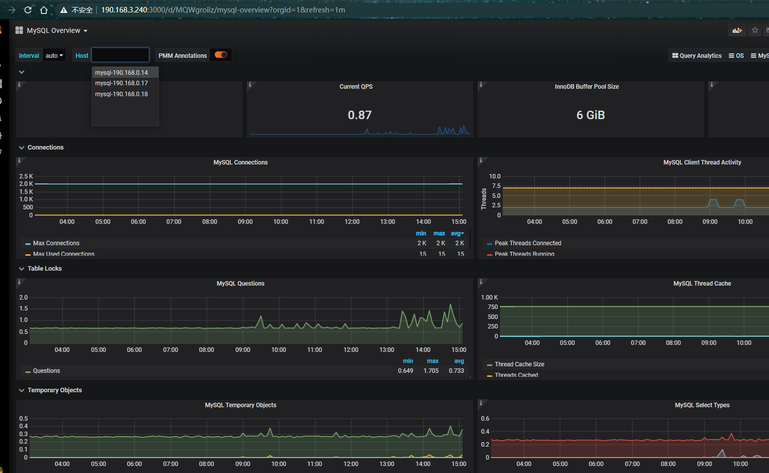Star this dashboard as favorite
769x473 pixels.
click(755, 30)
